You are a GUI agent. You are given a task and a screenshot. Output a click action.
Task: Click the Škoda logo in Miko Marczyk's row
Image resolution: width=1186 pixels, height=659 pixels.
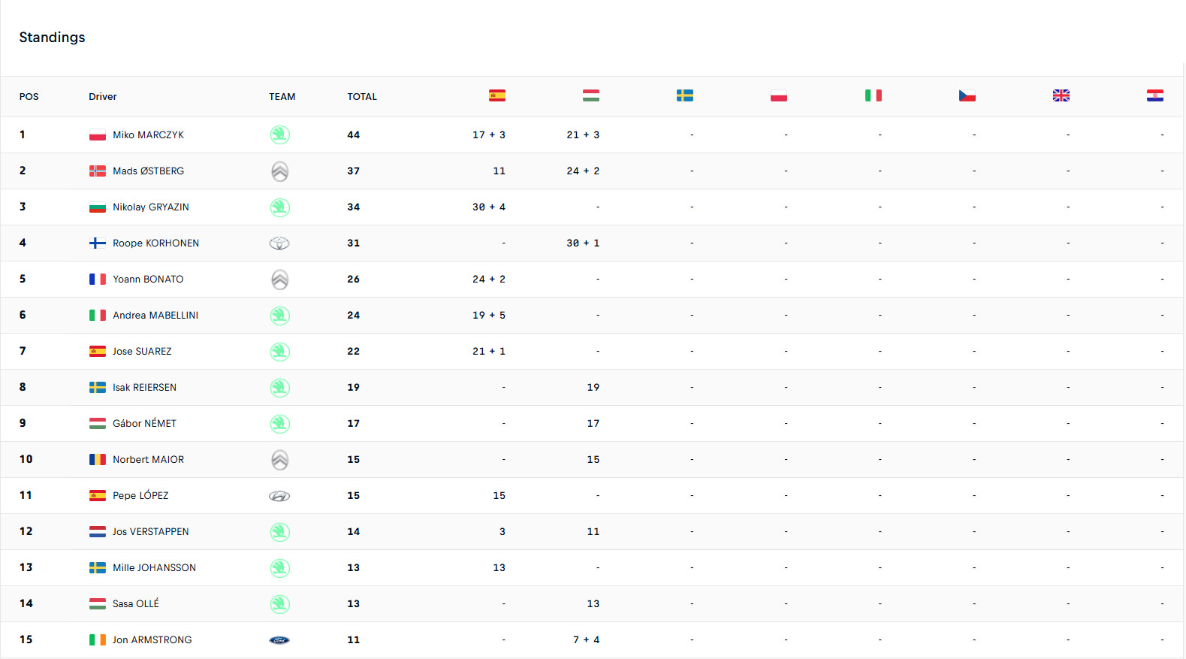(279, 135)
